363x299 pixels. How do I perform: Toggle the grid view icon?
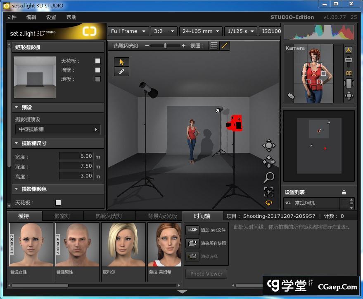click(x=214, y=46)
